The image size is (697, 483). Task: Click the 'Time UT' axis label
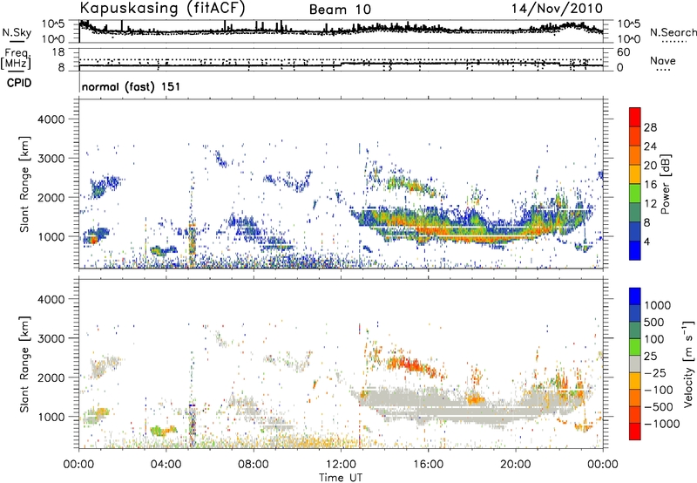point(341,478)
